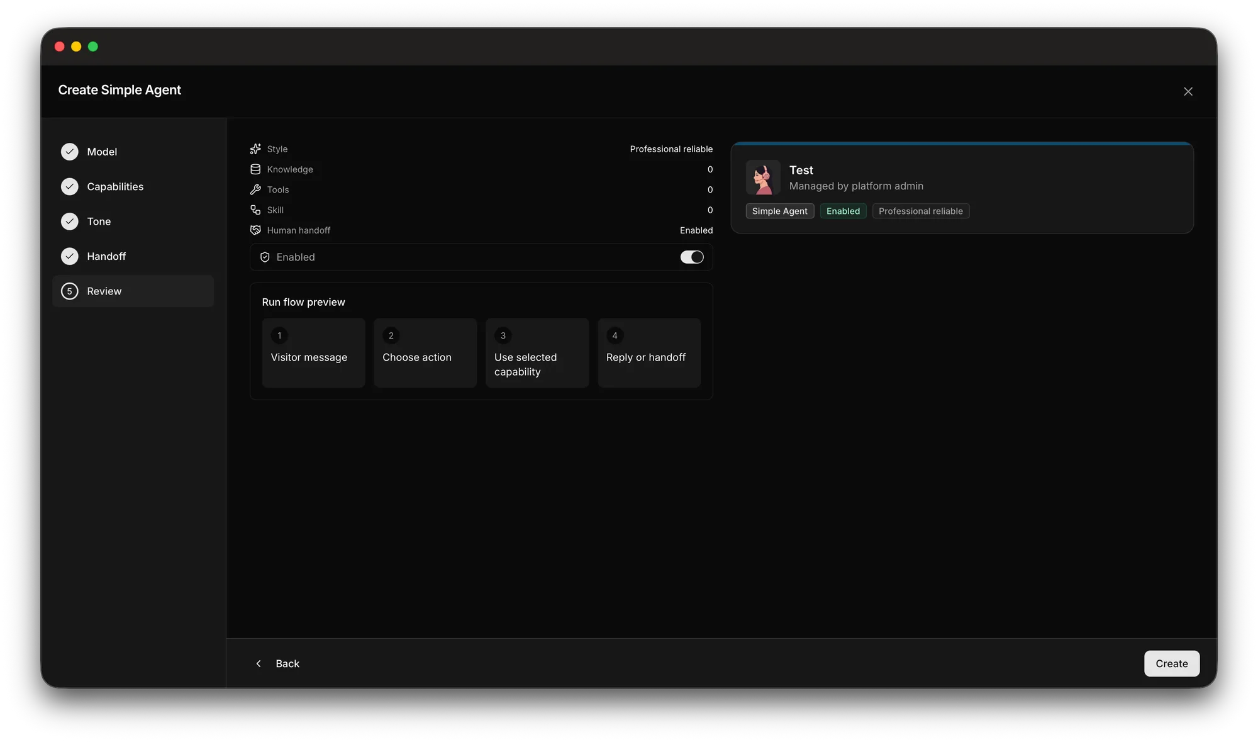
Task: Go to the Handoff step
Action: tap(133, 256)
